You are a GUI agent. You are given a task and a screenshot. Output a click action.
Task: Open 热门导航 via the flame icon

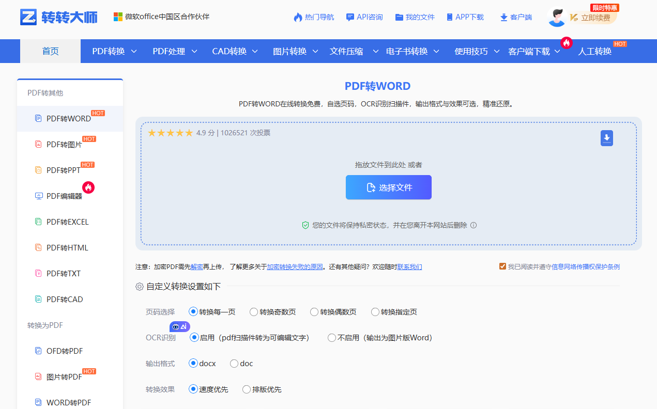(299, 17)
